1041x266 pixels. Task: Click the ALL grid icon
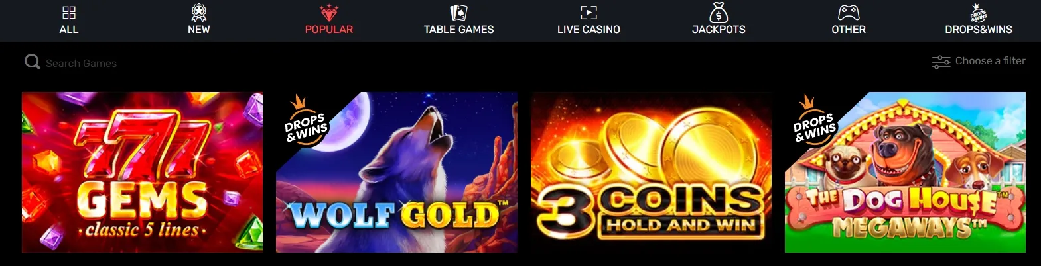coord(69,13)
